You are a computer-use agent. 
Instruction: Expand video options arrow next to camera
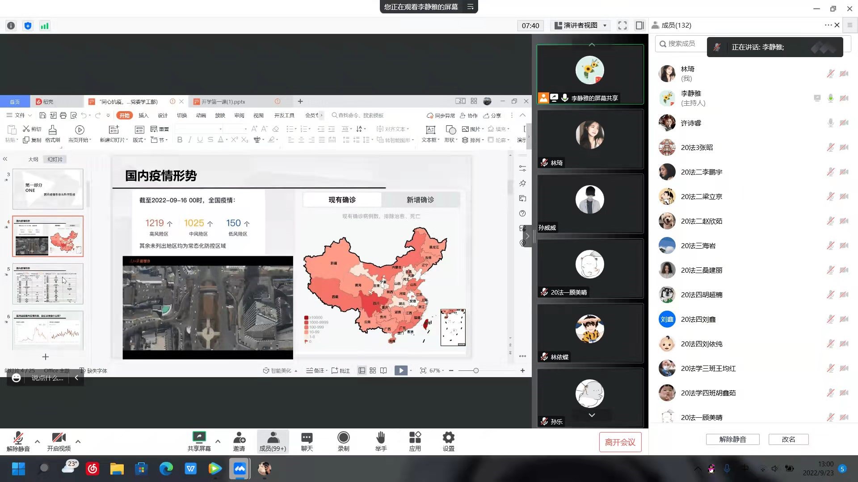pos(78,441)
